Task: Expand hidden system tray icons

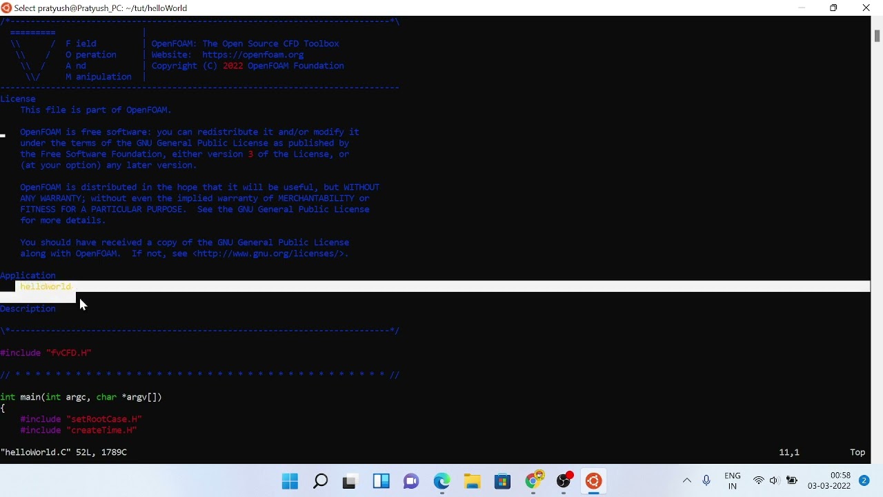Action: 686,480
